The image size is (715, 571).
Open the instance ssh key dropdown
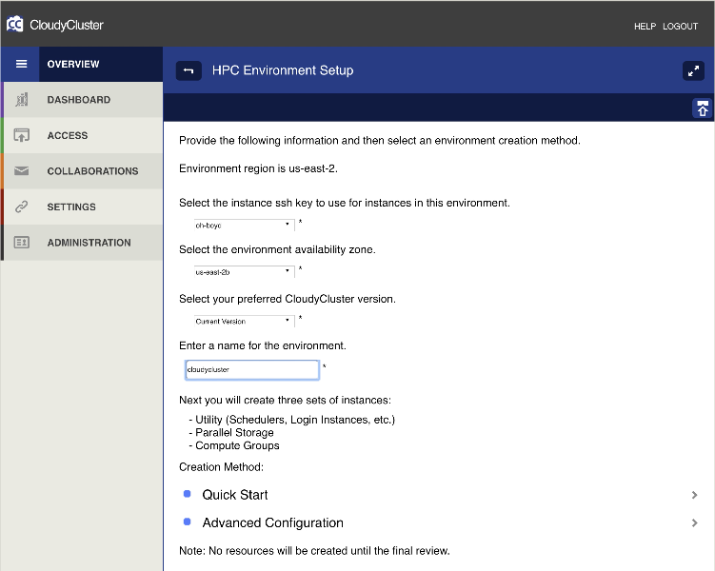tap(244, 226)
